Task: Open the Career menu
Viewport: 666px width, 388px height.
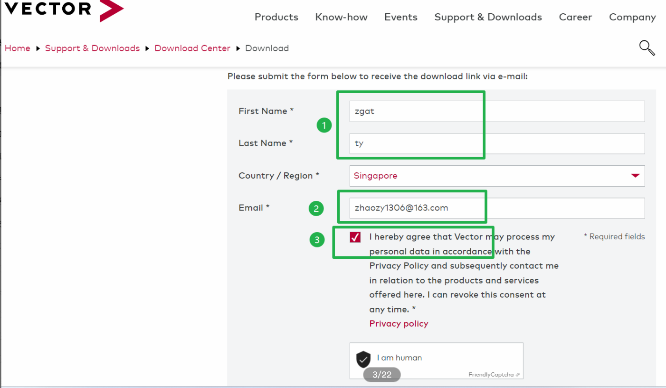Action: click(575, 17)
